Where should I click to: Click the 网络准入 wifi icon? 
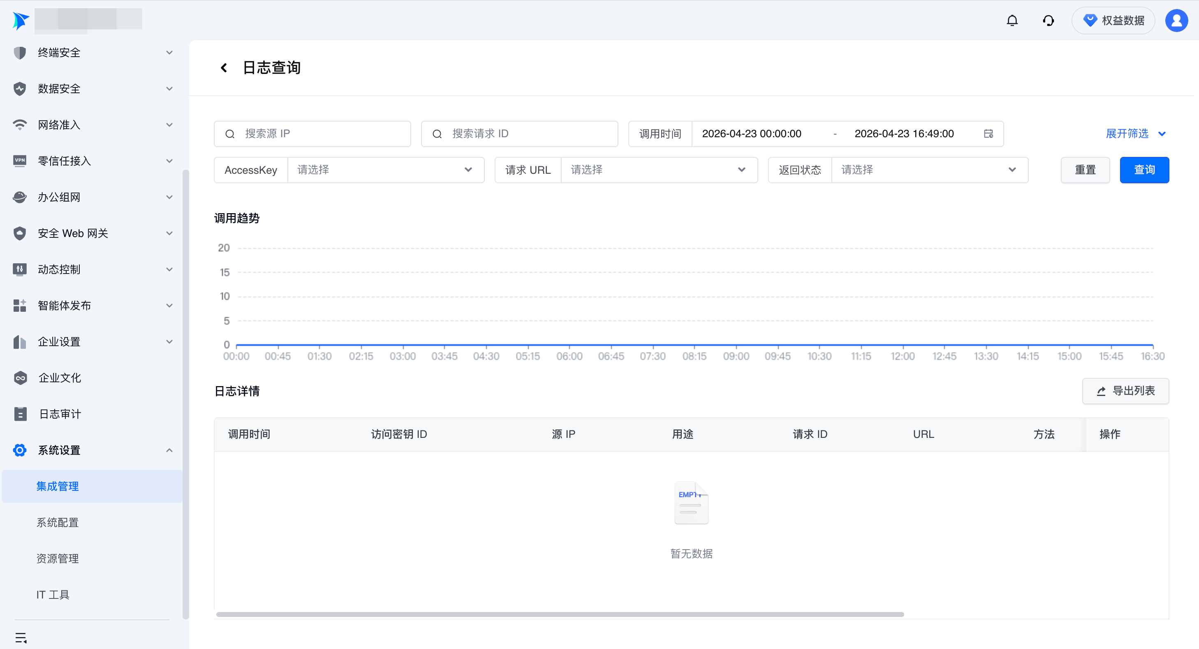point(20,124)
